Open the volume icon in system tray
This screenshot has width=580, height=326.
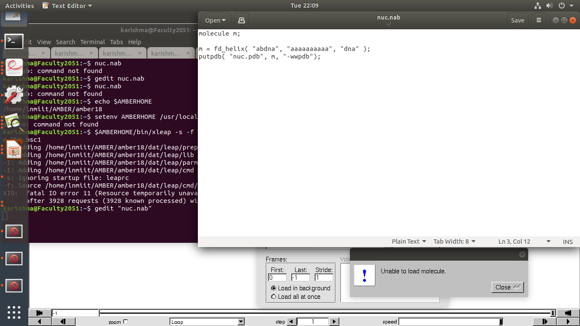click(549, 6)
